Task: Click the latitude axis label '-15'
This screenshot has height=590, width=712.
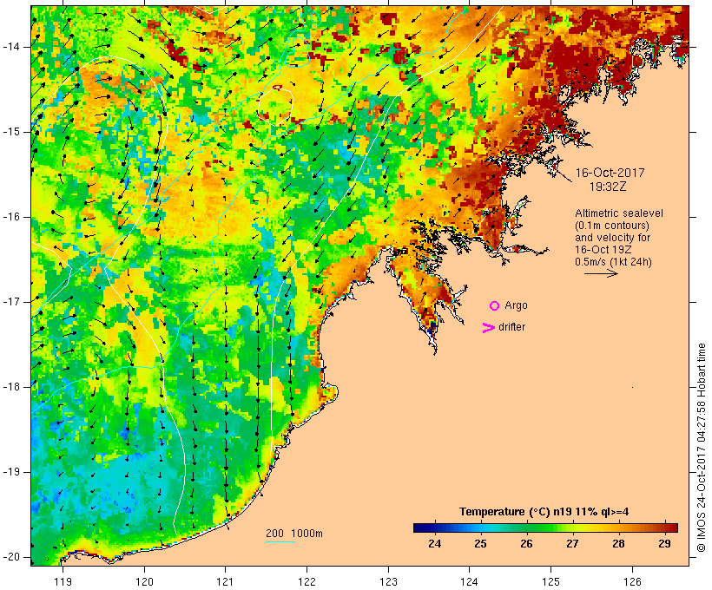Action: coord(10,132)
